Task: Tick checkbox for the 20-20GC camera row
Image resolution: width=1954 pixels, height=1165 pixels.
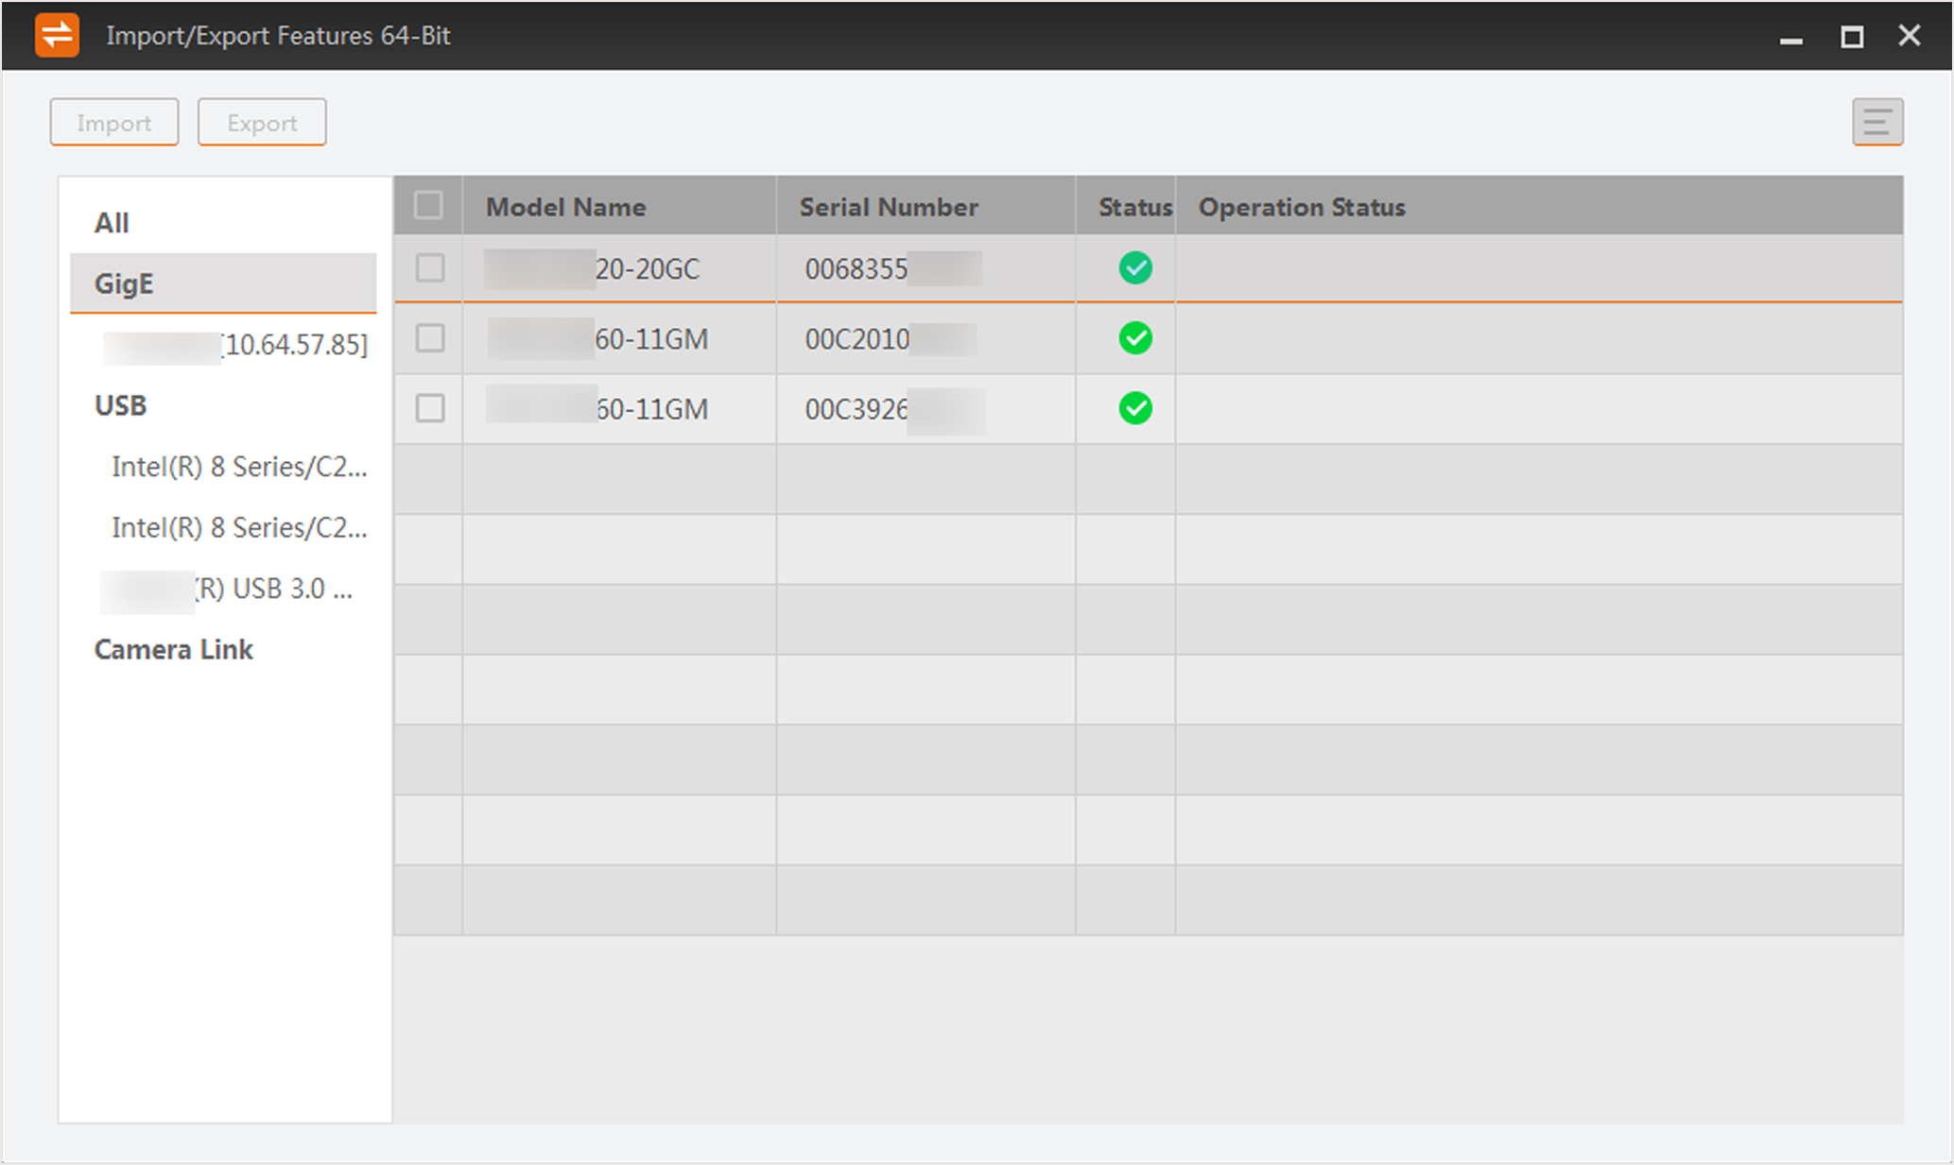Action: 430,268
